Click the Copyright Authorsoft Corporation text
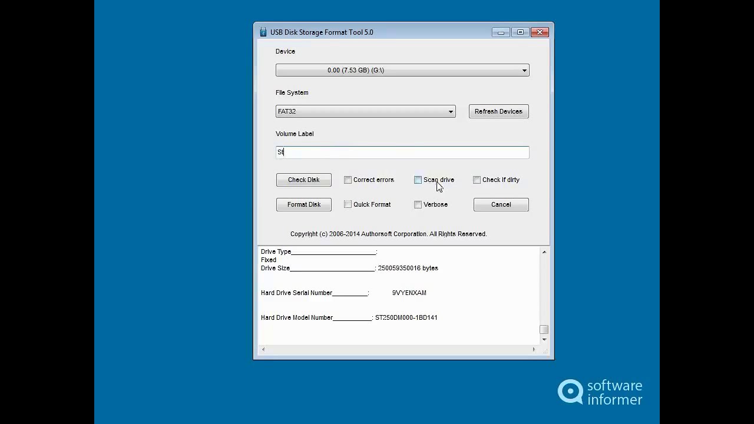The image size is (754, 424). point(389,234)
